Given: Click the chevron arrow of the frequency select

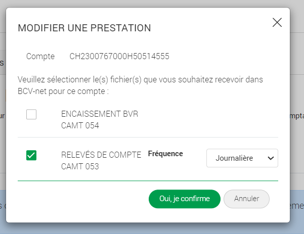Looking at the screenshot, I should coord(271,158).
